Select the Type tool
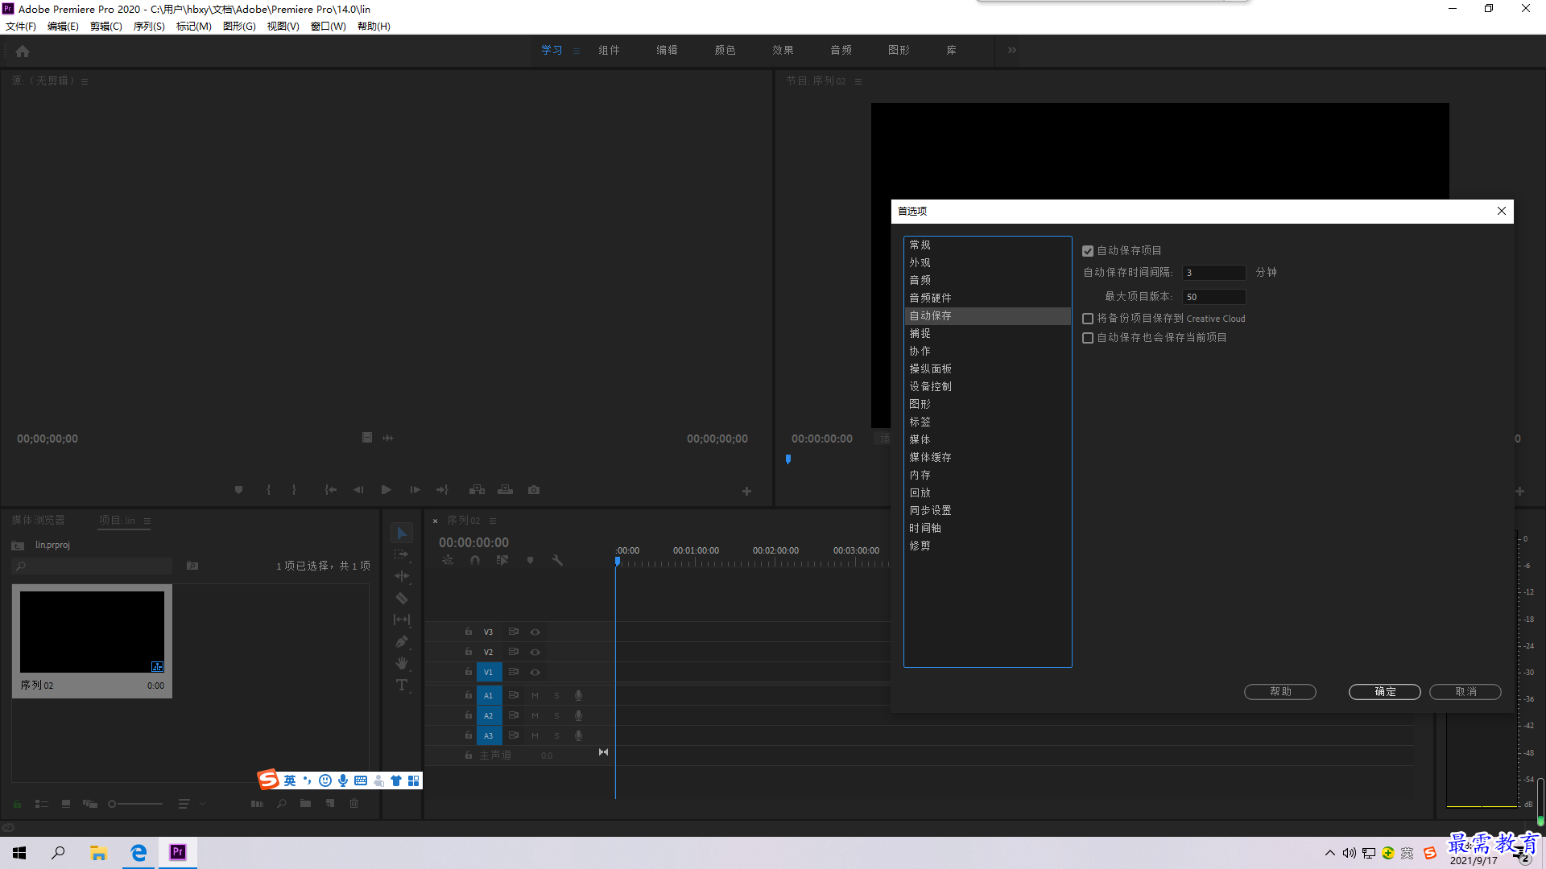Image resolution: width=1546 pixels, height=869 pixels. click(402, 685)
